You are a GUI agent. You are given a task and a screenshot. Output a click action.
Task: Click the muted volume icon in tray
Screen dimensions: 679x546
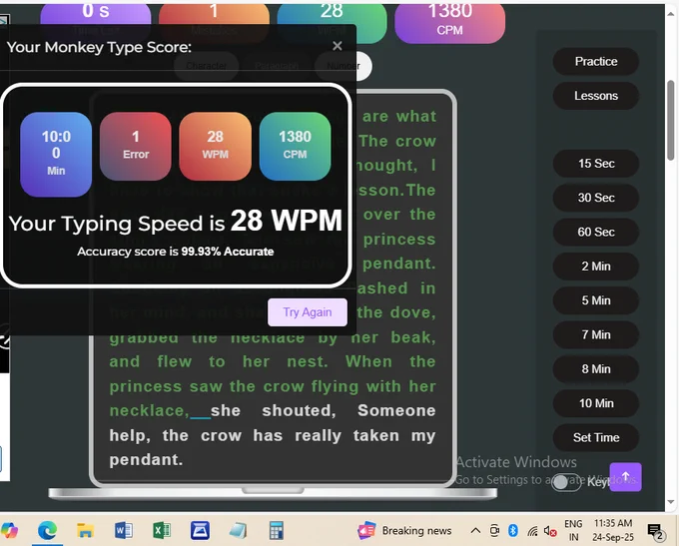550,531
